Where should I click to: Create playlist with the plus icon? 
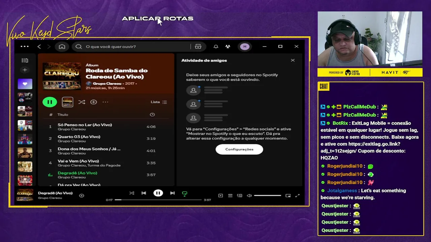[x=25, y=70]
